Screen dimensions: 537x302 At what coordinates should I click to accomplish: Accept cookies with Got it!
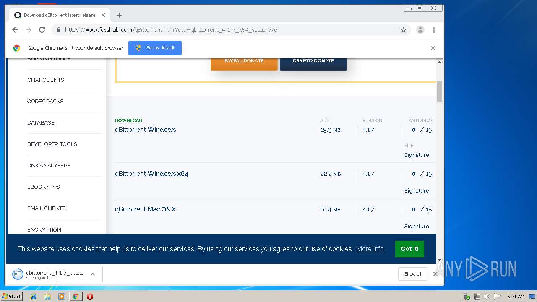coord(409,249)
